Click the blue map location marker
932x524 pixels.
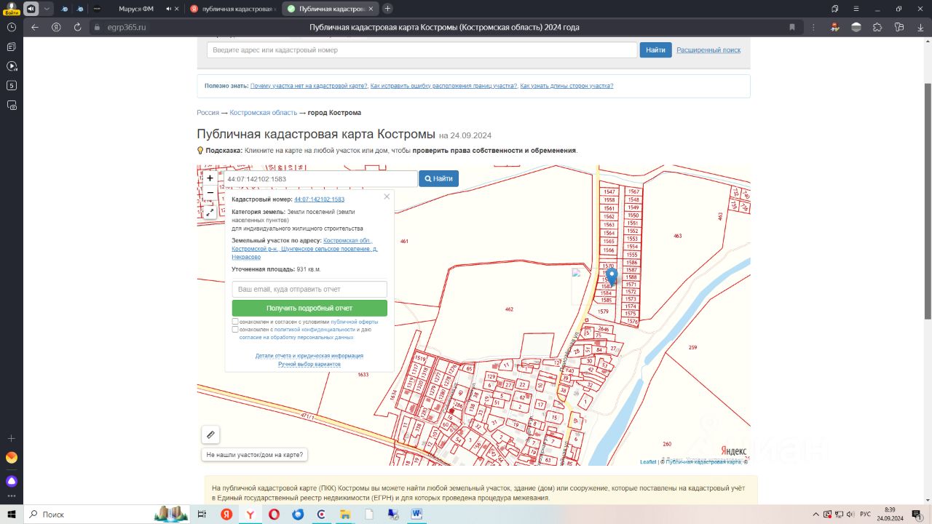612,276
